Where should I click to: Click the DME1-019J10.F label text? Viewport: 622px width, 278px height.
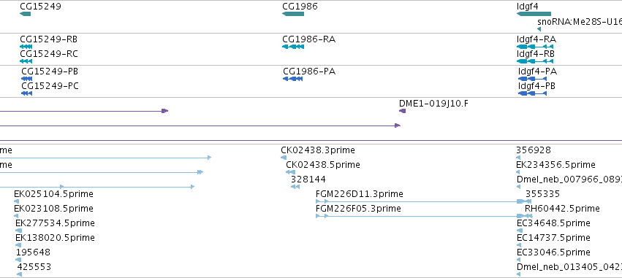pos(433,104)
